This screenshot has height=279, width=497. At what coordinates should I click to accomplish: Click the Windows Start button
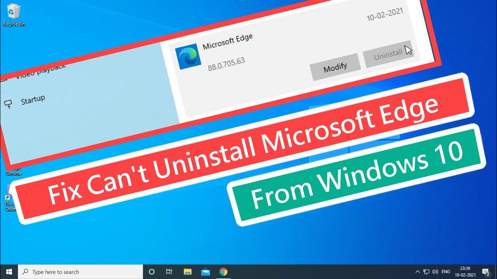[x=9, y=272]
